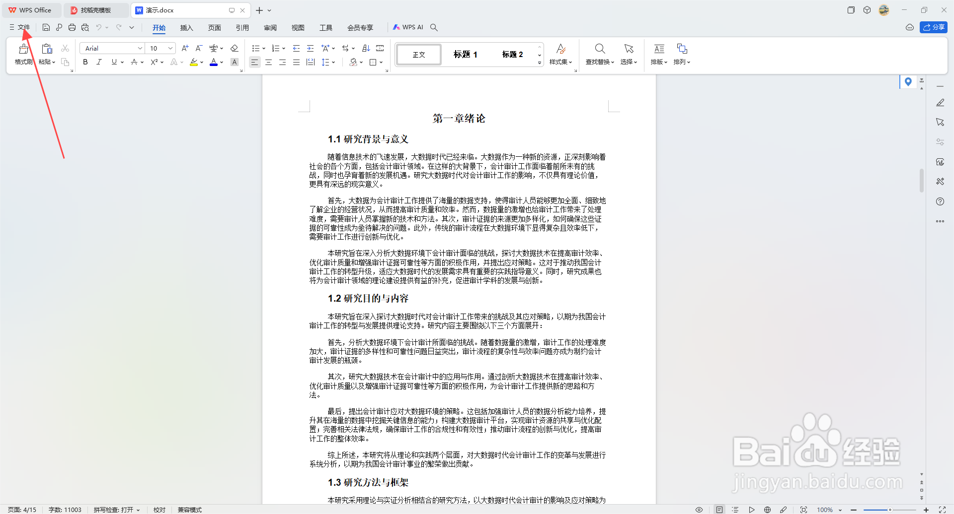Click the selection pane arrow icon in right sidebar
954x514 pixels.
(940, 122)
